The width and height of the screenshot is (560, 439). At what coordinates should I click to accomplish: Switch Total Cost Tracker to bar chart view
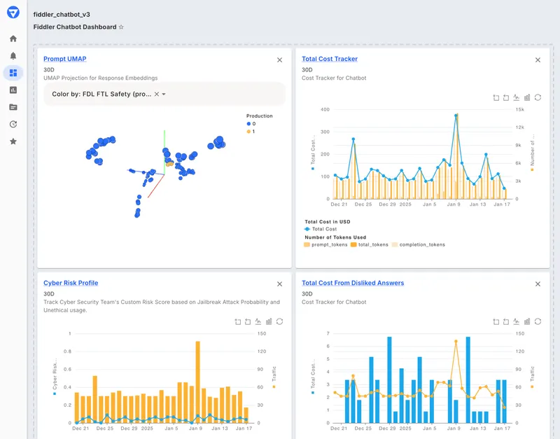point(526,97)
